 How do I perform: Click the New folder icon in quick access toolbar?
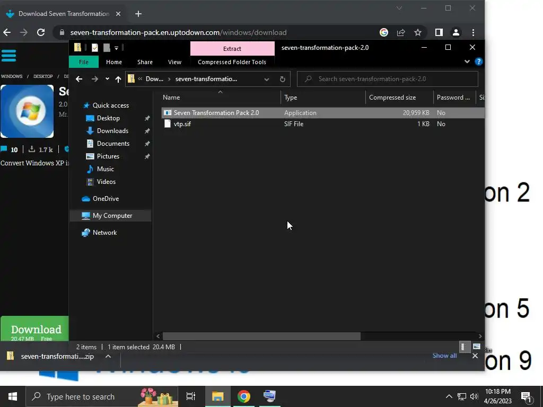tap(107, 48)
